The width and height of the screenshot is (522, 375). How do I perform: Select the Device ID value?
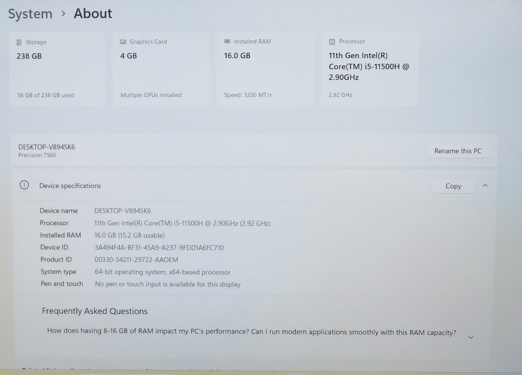coord(159,247)
